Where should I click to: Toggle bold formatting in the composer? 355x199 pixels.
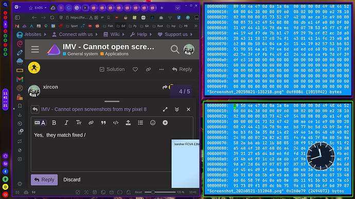54,123
